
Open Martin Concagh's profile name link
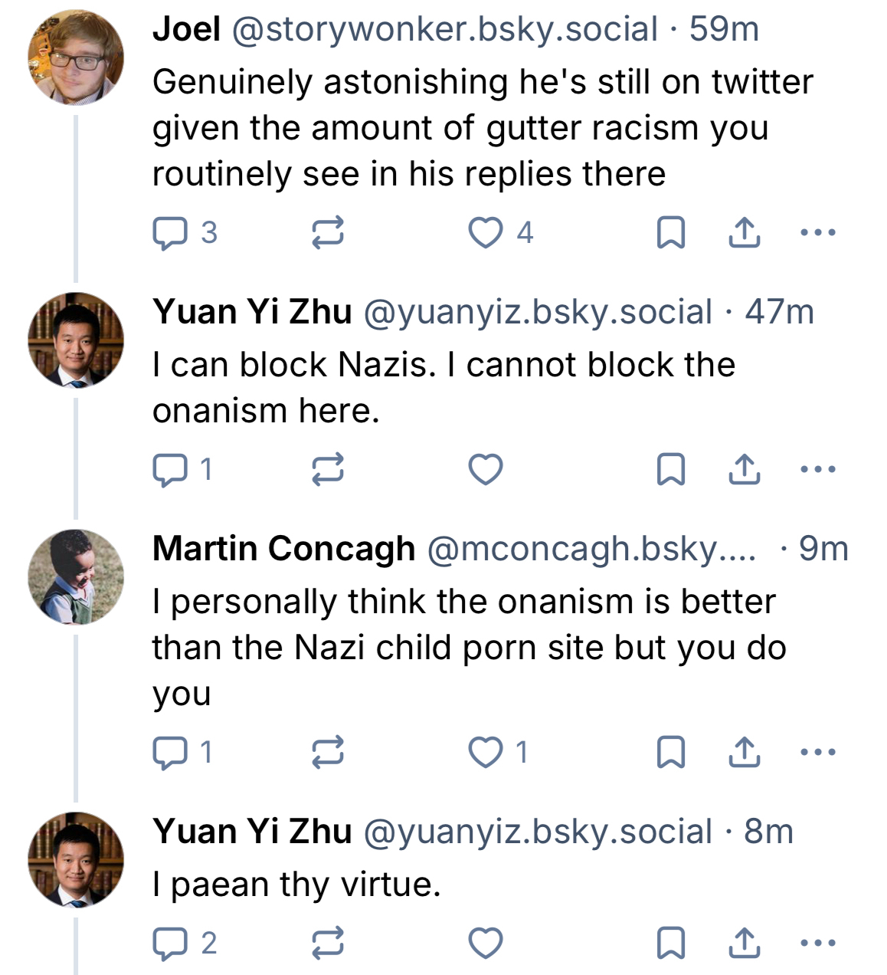tap(283, 549)
